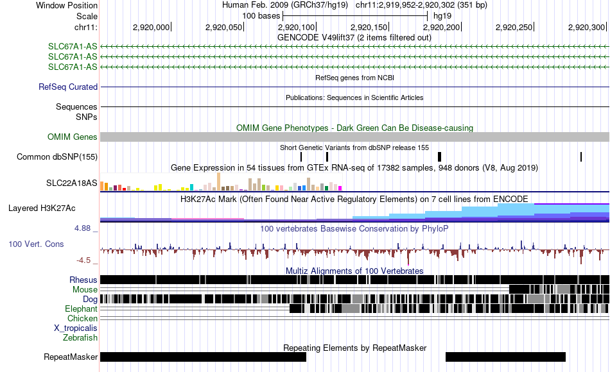
Task: Click the X_tropicalis alignment label
Action: (76, 328)
